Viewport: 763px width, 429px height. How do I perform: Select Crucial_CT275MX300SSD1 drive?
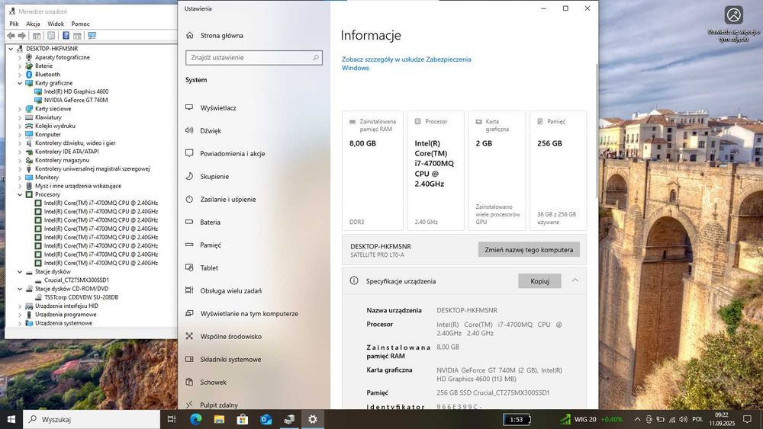(76, 280)
